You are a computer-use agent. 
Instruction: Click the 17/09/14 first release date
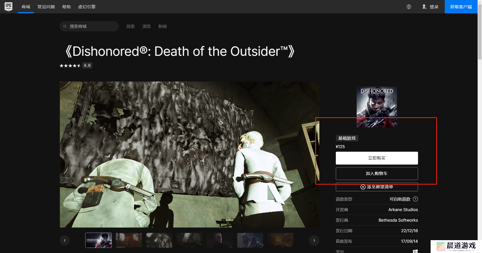tap(409, 241)
